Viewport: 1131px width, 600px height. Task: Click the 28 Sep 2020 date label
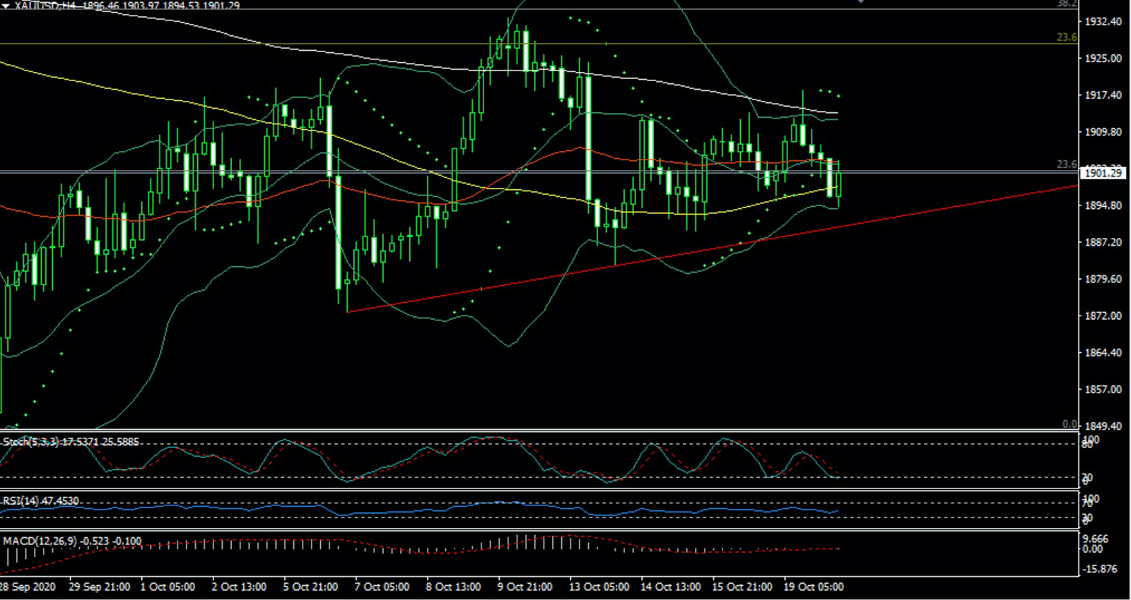[x=28, y=587]
